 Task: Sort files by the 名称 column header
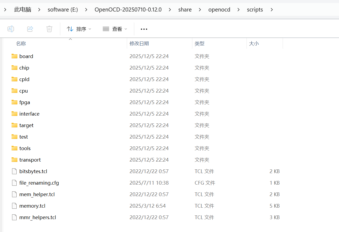21,43
